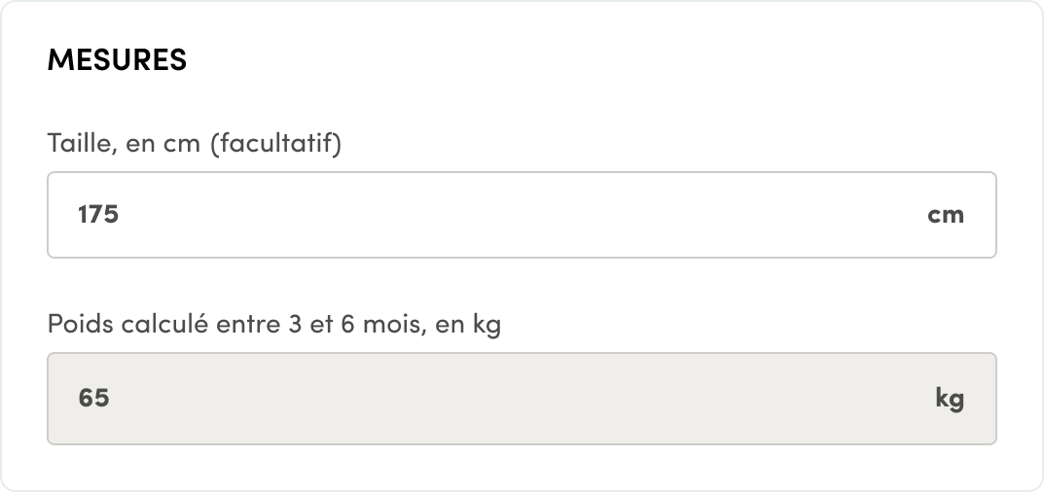Click the MESURES section heading
1044x492 pixels.
point(117,60)
